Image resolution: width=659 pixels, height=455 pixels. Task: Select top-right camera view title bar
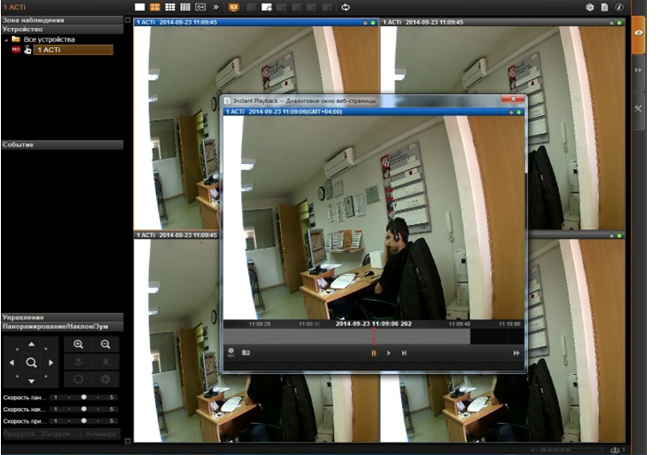click(503, 22)
